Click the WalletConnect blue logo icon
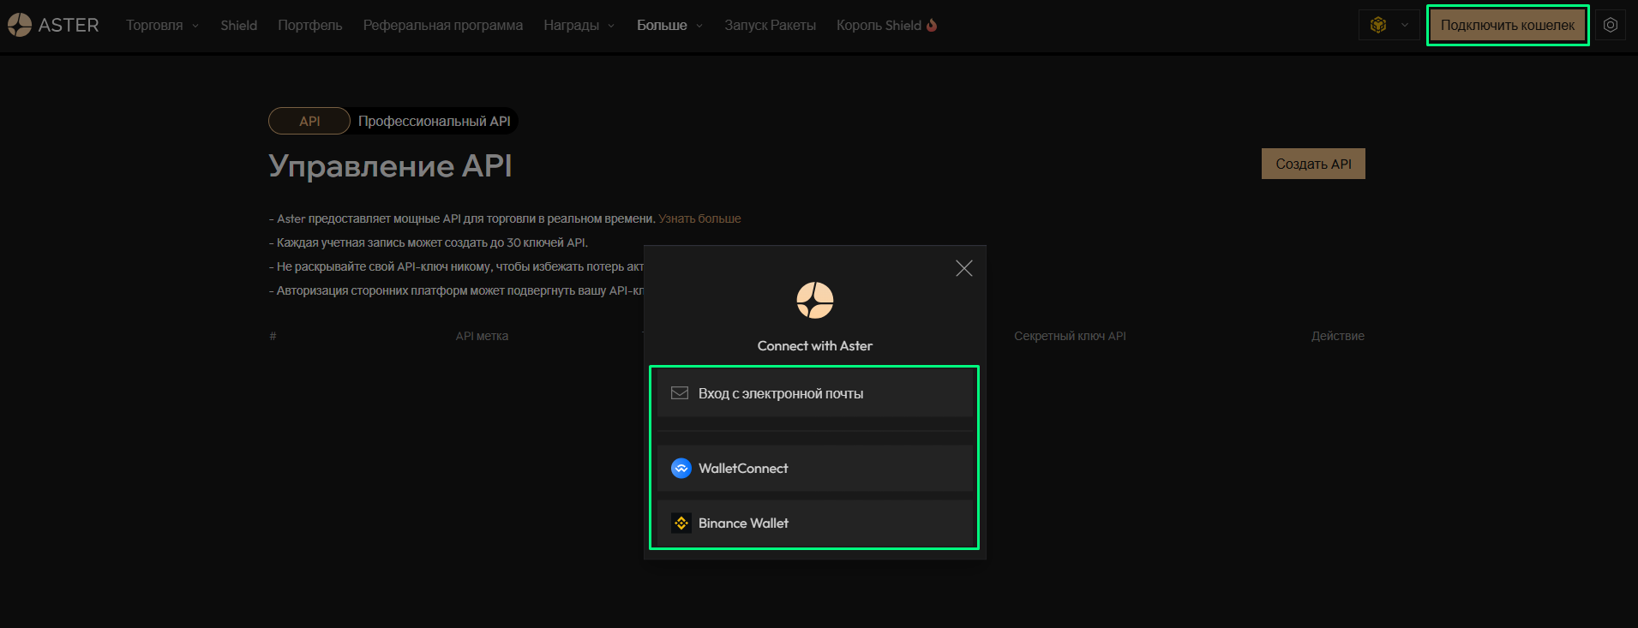The height and width of the screenshot is (628, 1638). click(x=681, y=469)
